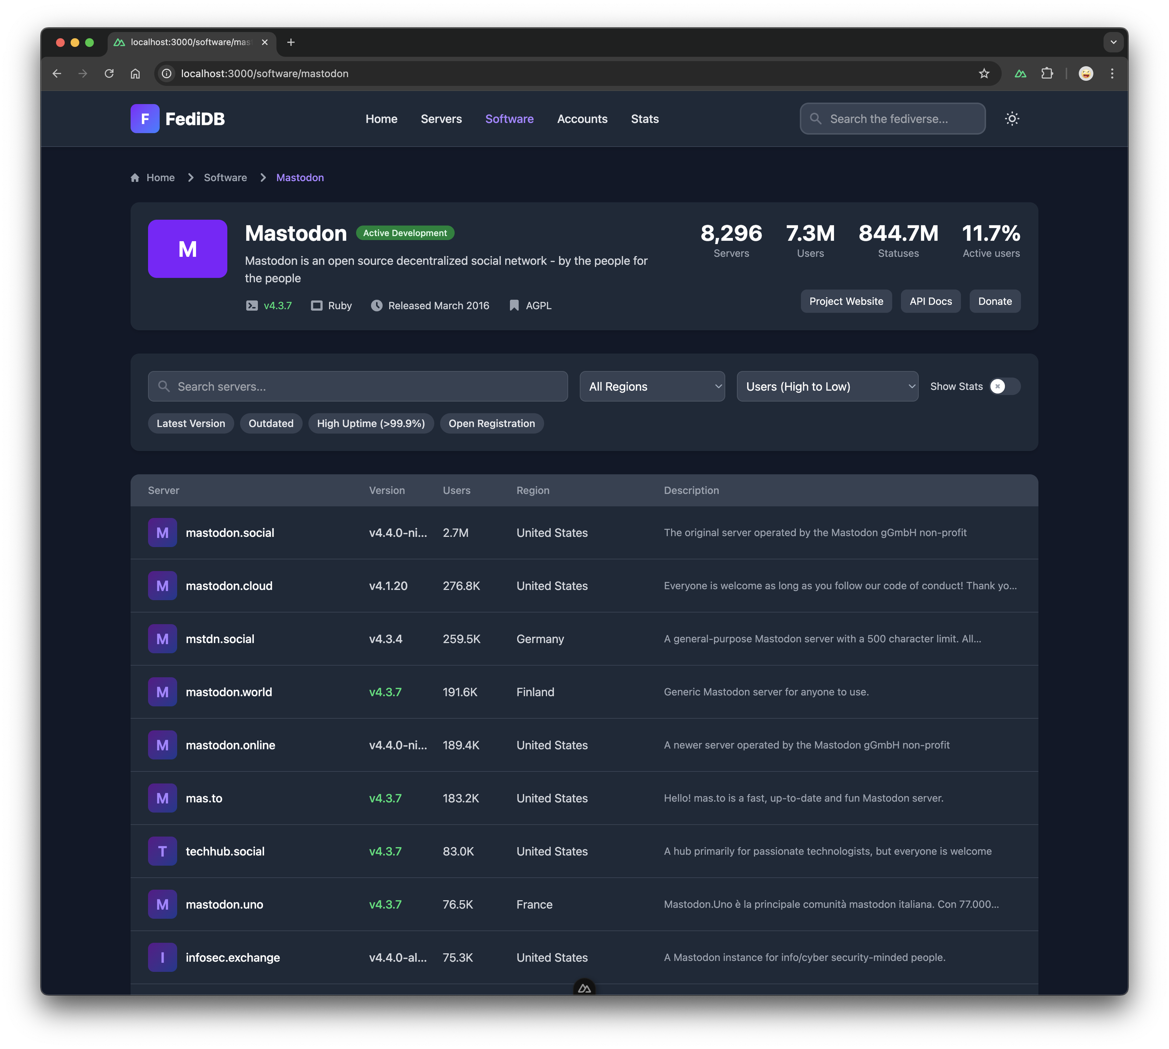Click the Search the fediverse field

pos(892,119)
